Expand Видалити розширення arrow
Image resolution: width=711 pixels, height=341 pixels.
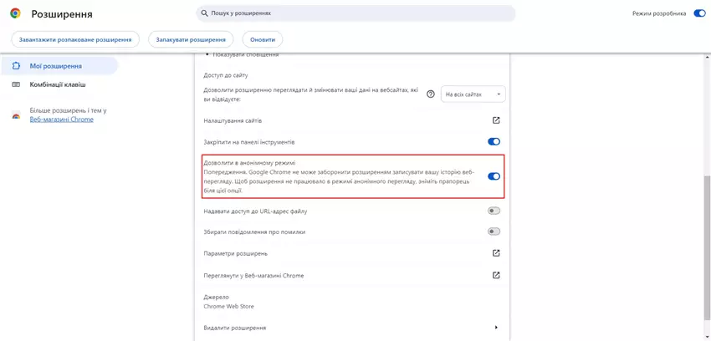[496, 327]
